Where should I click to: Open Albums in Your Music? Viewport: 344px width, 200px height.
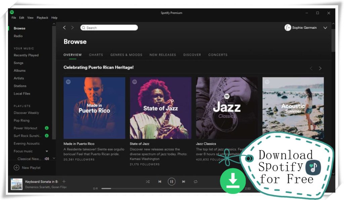[x=19, y=71]
